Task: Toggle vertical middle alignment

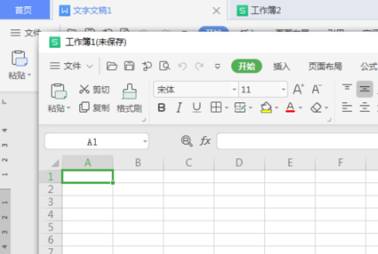Action: (x=365, y=89)
